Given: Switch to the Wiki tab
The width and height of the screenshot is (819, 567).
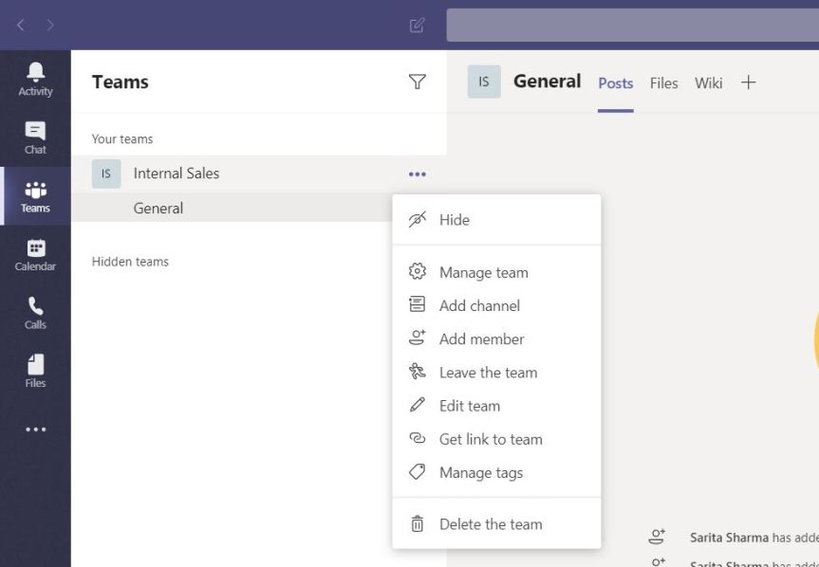Looking at the screenshot, I should click(x=708, y=83).
